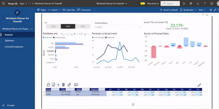Expand the Export menu dropdown

[x=54, y=10]
